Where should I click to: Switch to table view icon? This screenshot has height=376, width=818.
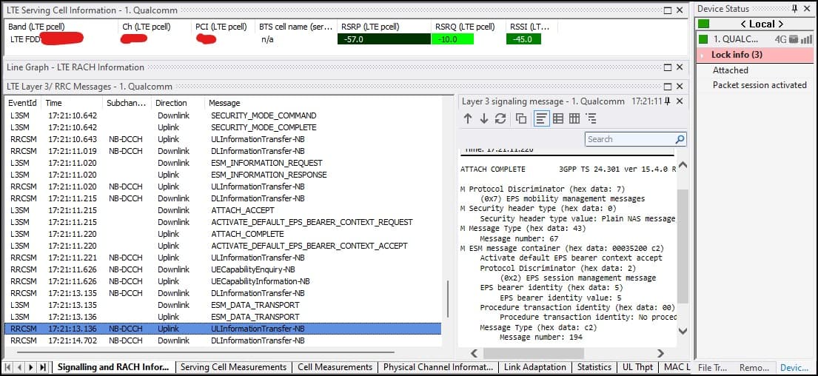pos(558,119)
